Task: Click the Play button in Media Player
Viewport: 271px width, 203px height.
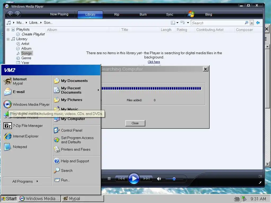Action: click(134, 178)
